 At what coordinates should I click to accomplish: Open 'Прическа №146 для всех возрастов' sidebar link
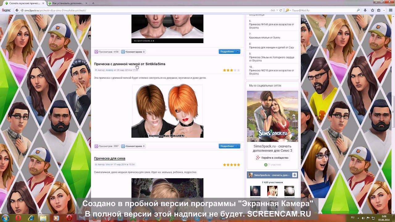[272, 26]
